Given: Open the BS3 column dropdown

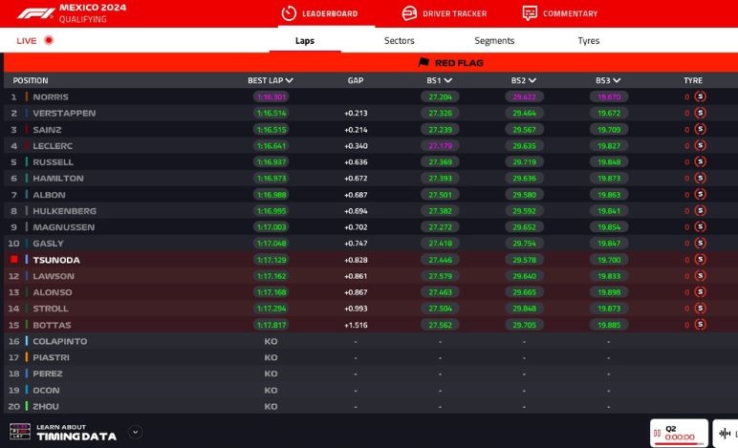Looking at the screenshot, I should [x=609, y=81].
